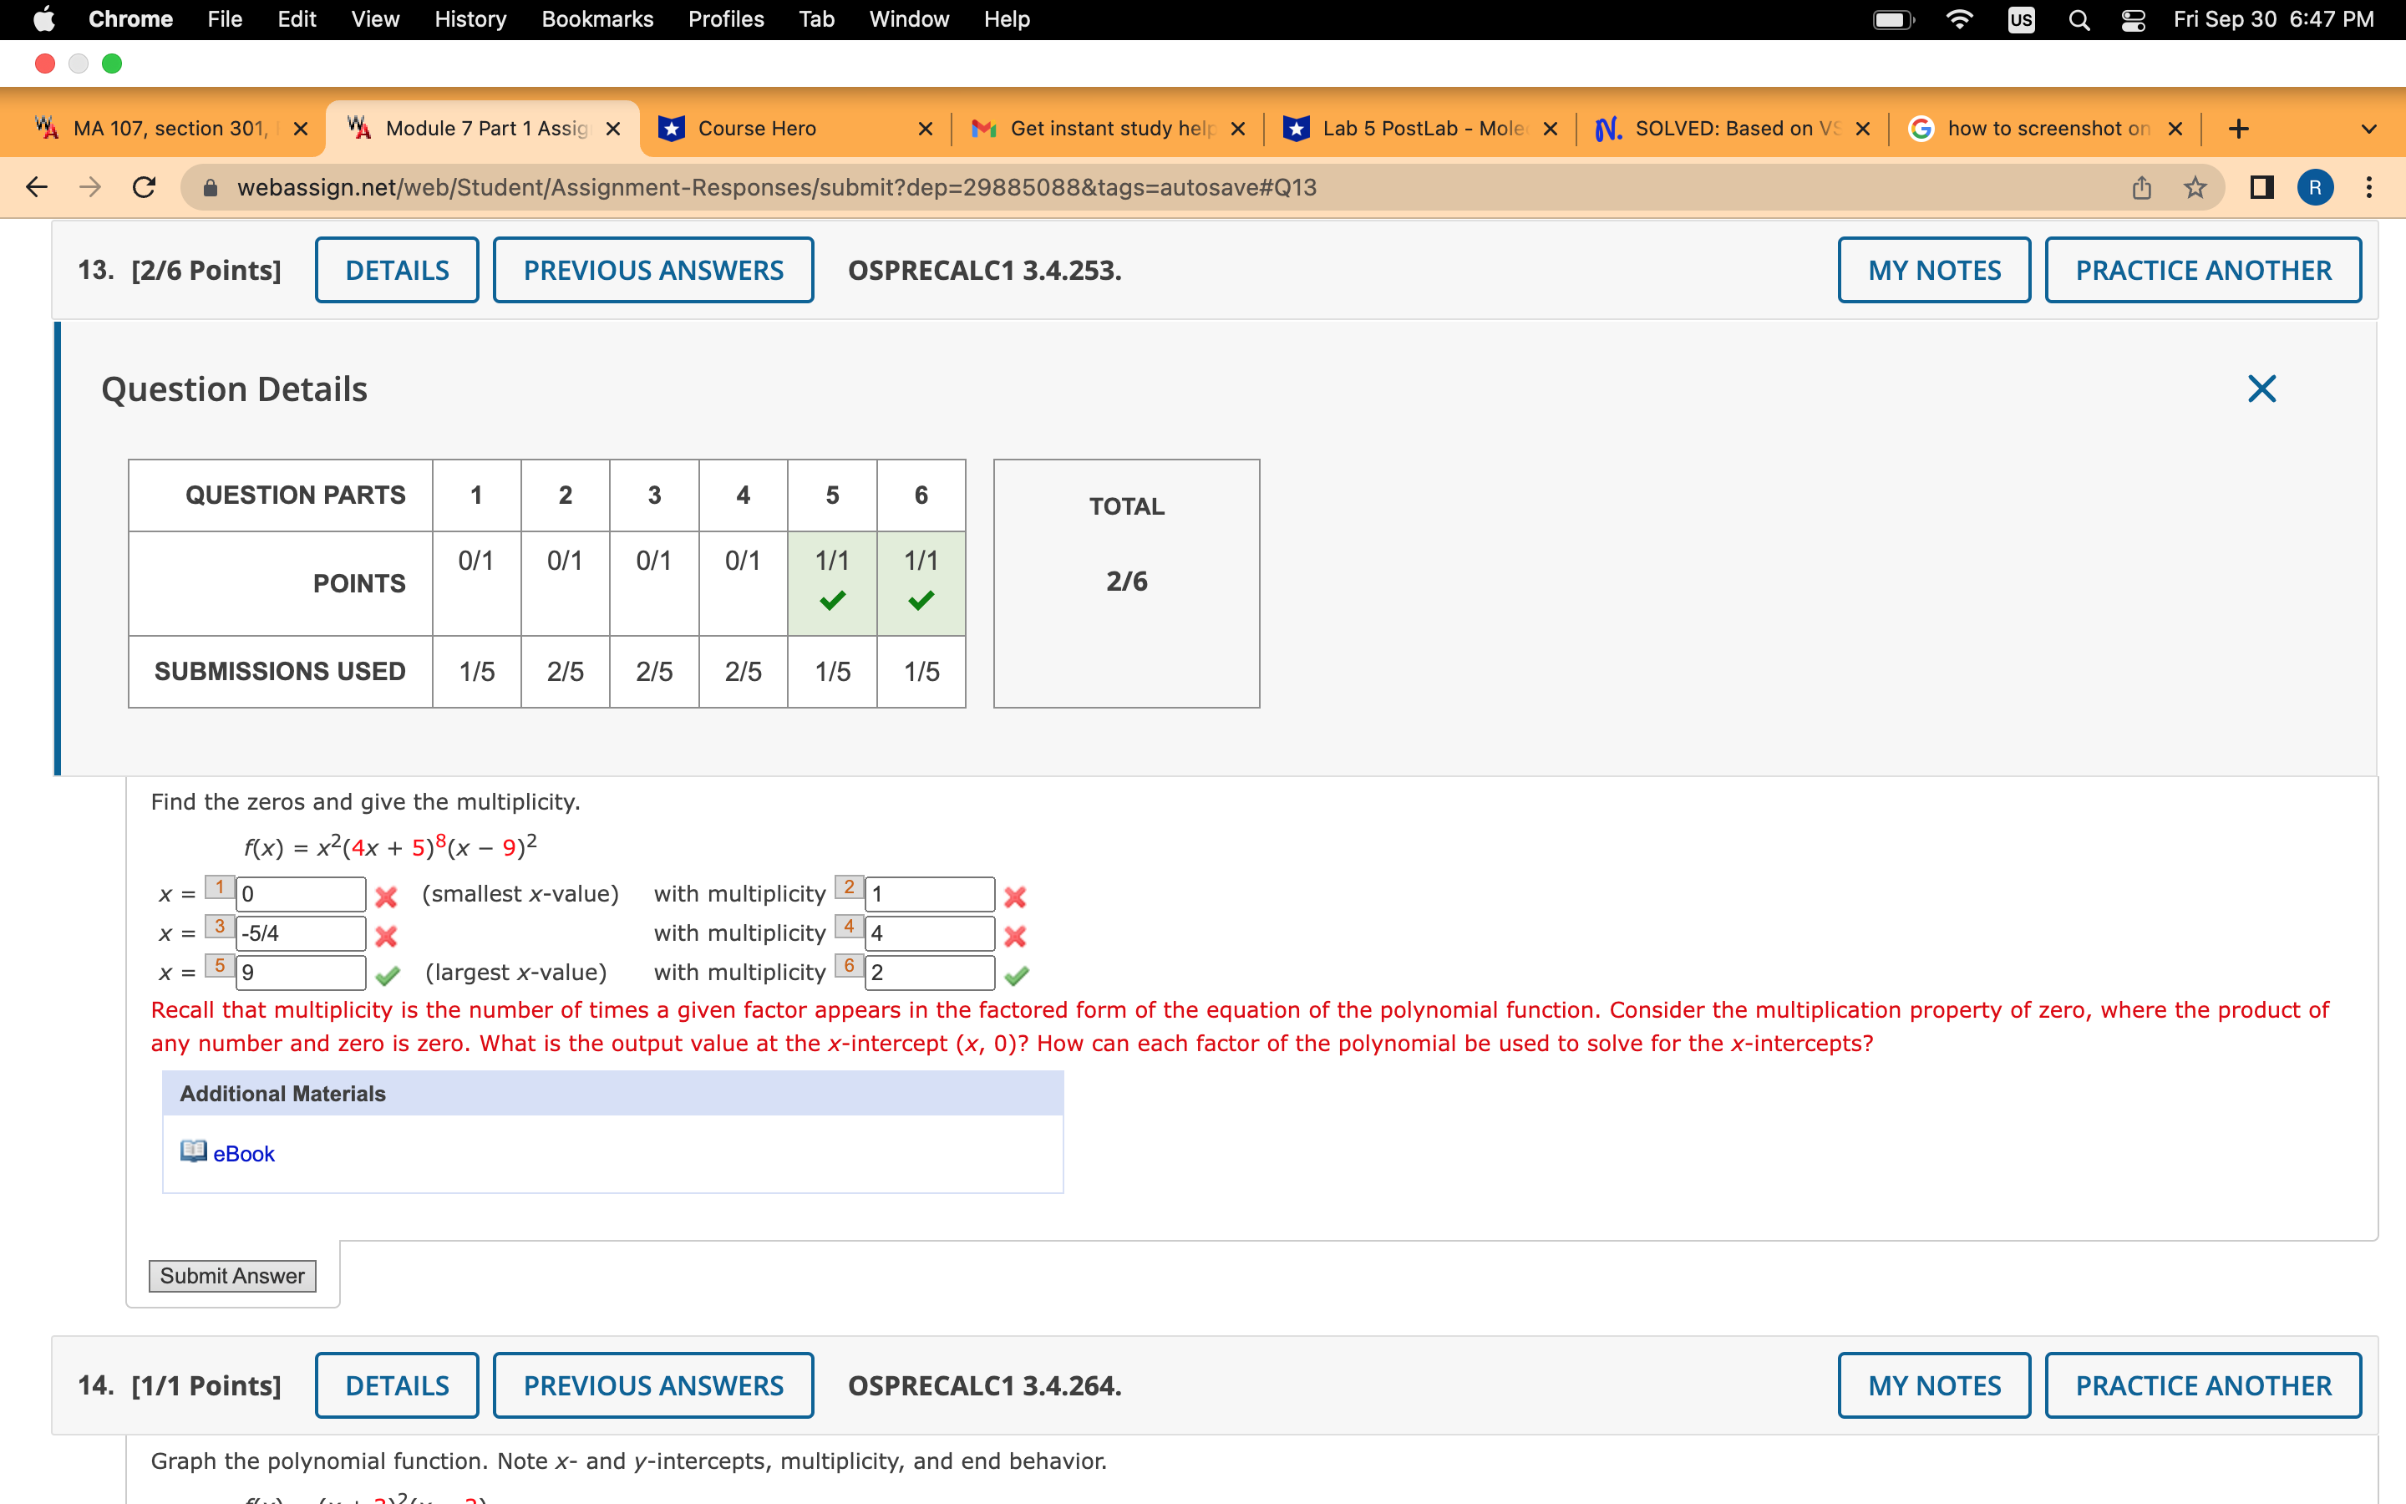2406x1504 pixels.
Task: Open macOS Control Center
Action: (2133, 19)
